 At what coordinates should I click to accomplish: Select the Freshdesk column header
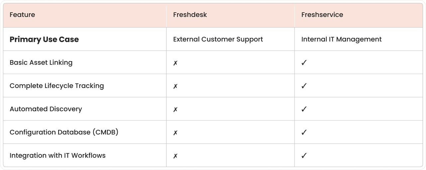190,15
